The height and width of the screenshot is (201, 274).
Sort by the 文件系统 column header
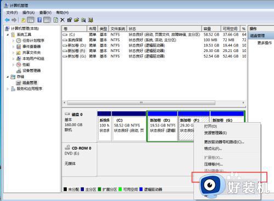[x=118, y=28]
